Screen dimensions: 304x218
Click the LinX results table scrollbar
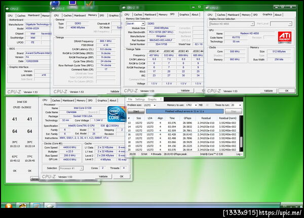(241, 134)
